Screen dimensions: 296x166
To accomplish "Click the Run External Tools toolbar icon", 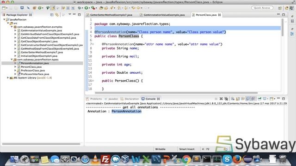I will (x=93, y=8).
